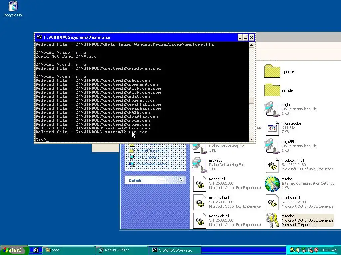Open the sample folder icon
Screen dimensions: 341x255
tap(272, 90)
